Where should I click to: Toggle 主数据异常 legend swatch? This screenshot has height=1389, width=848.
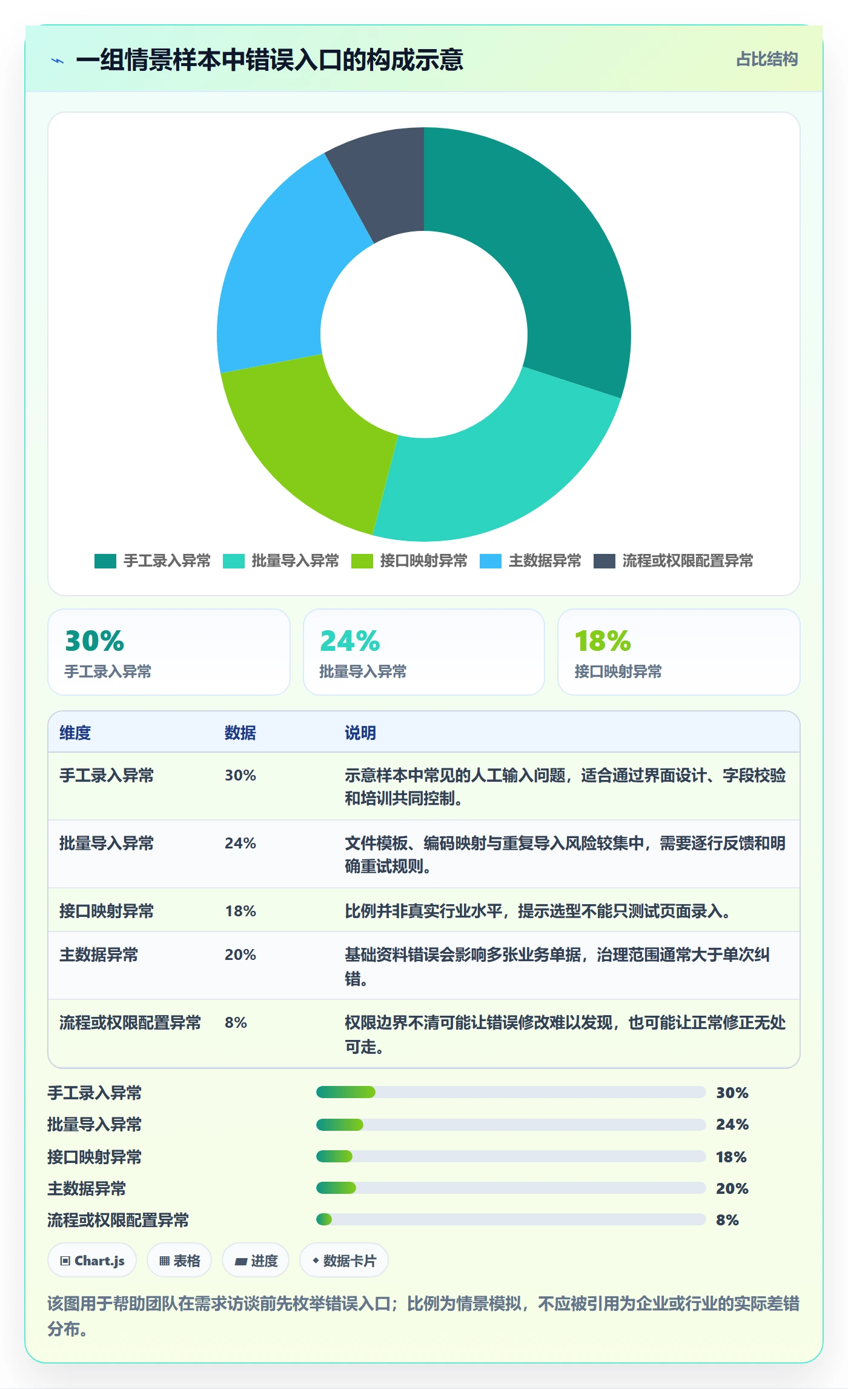491,561
